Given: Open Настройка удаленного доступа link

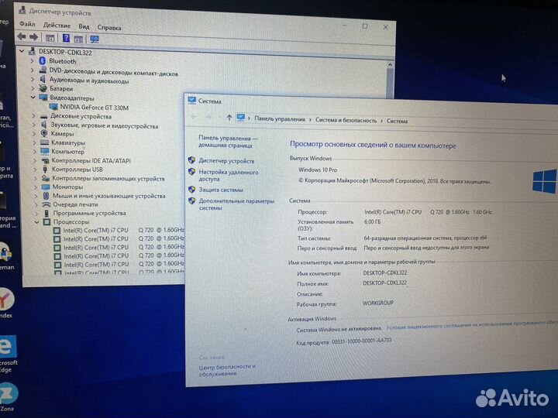Looking at the screenshot, I should (229, 175).
